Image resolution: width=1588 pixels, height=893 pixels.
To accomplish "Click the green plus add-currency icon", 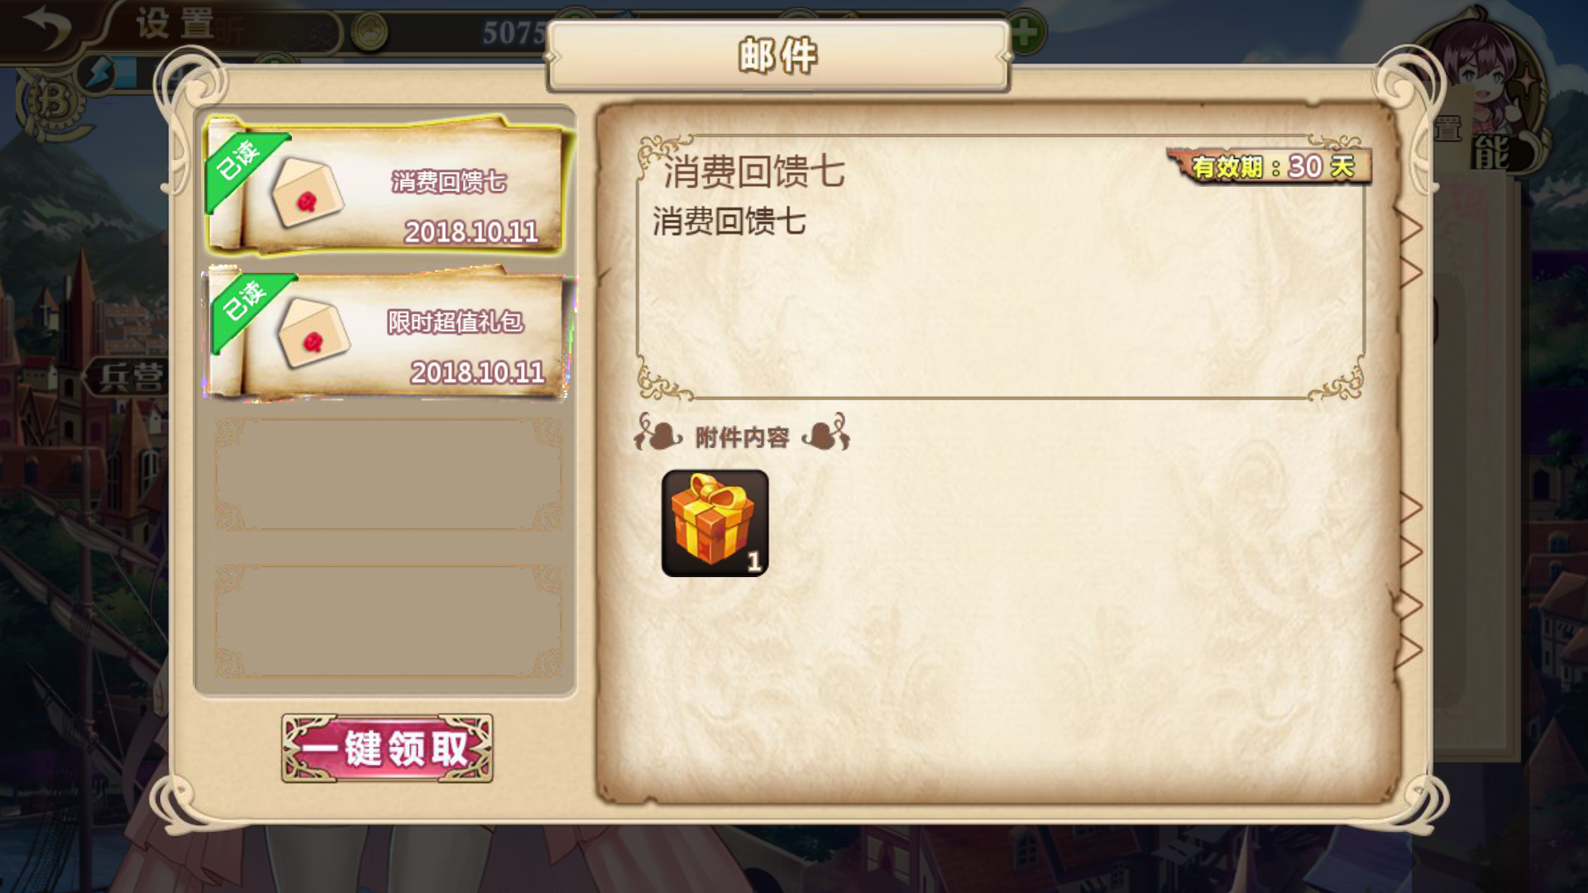I will (1025, 33).
